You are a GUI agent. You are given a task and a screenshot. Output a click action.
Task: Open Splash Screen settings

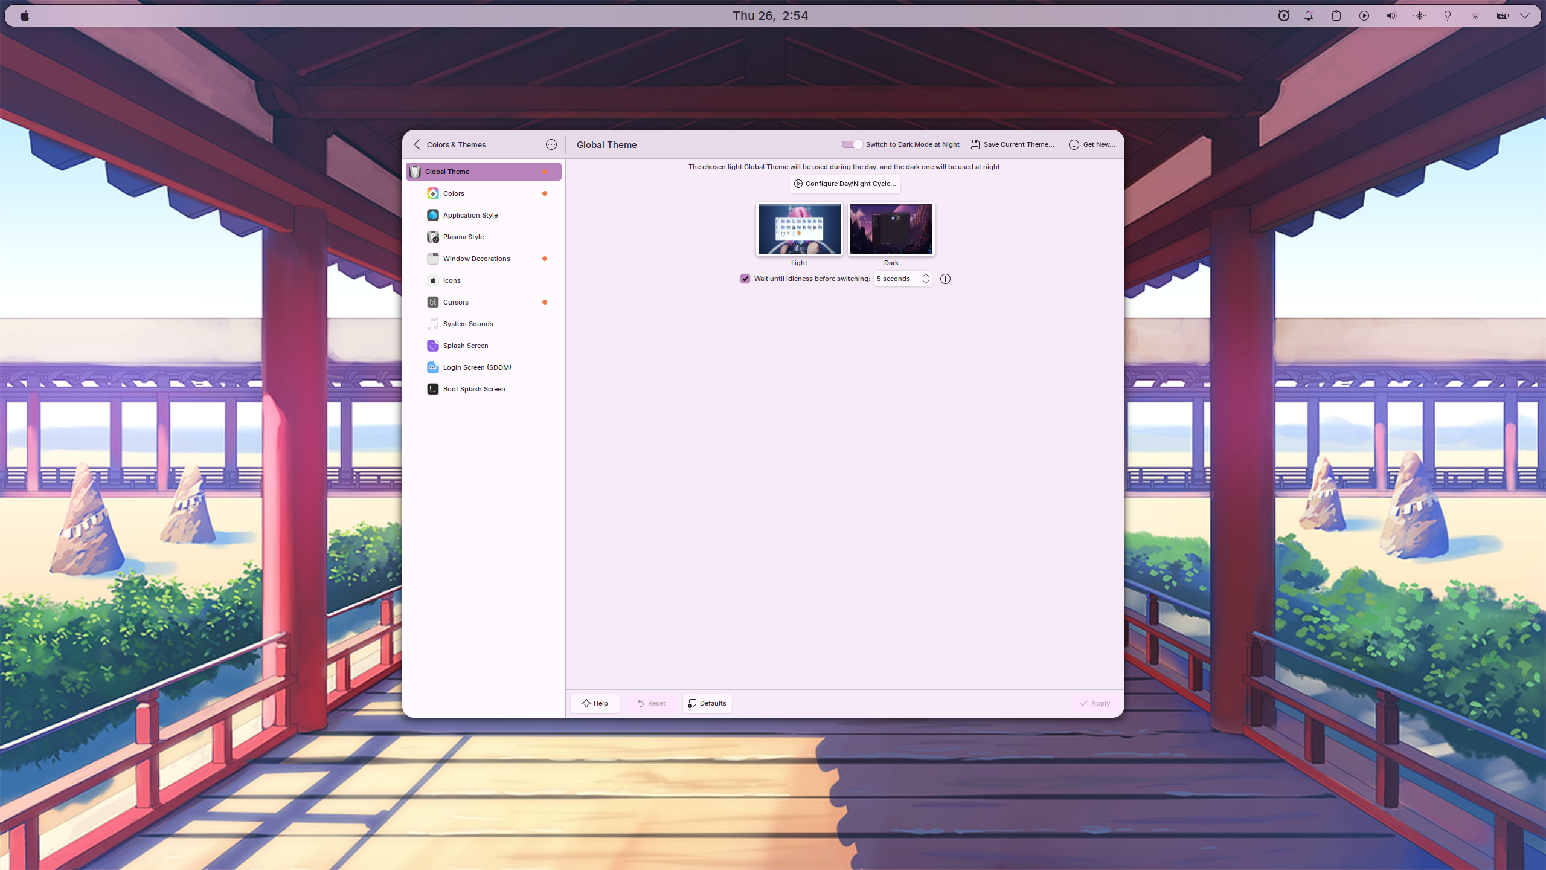click(x=465, y=345)
